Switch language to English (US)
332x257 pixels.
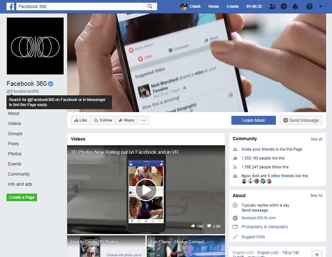click(268, 253)
